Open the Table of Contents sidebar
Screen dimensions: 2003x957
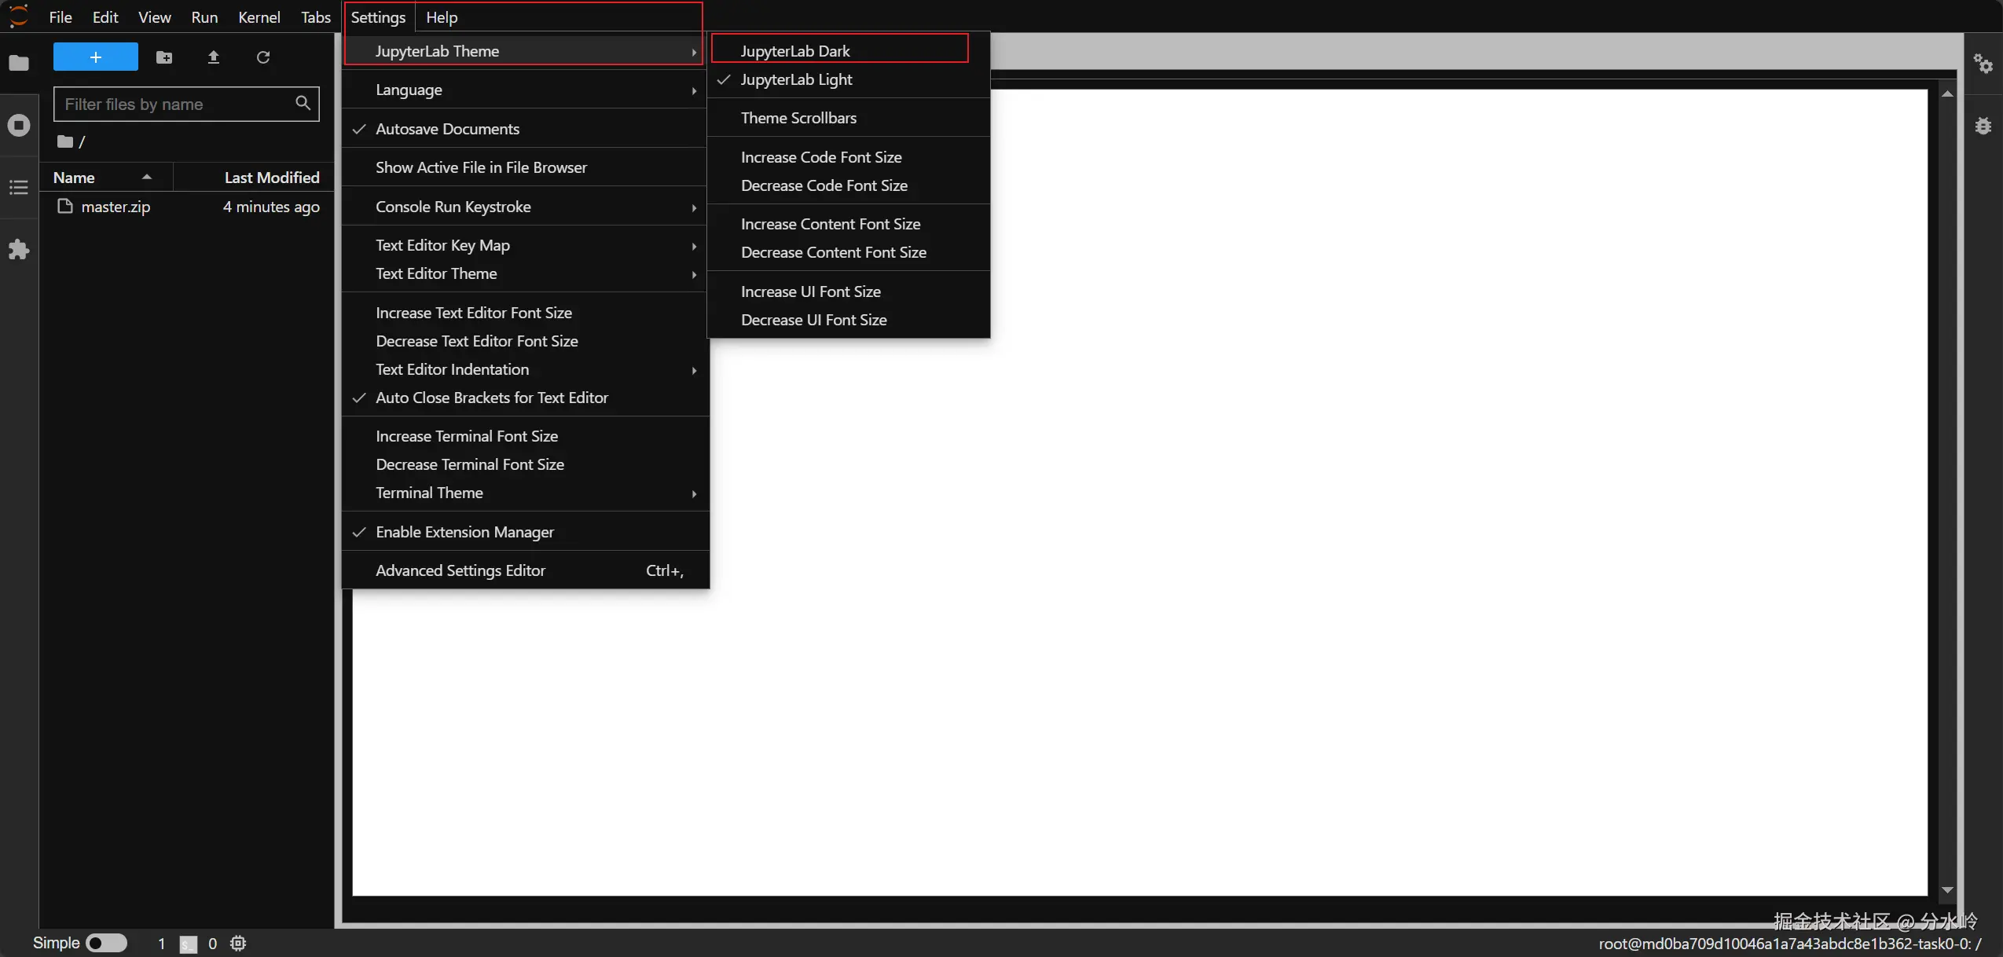pos(19,187)
